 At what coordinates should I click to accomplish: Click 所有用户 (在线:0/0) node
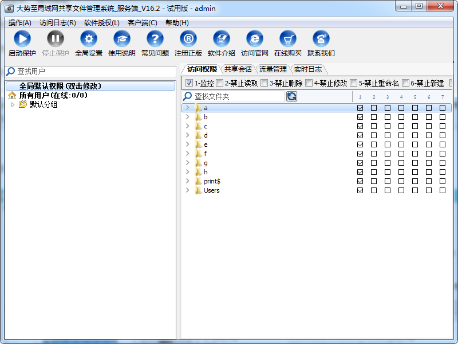coord(53,95)
